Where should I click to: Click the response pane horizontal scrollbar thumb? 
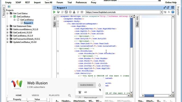coord(149,96)
